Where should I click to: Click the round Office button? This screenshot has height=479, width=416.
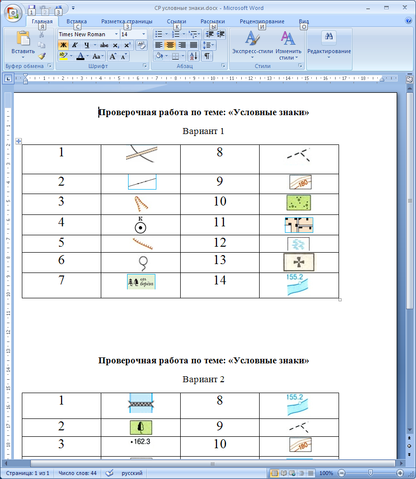click(x=13, y=13)
